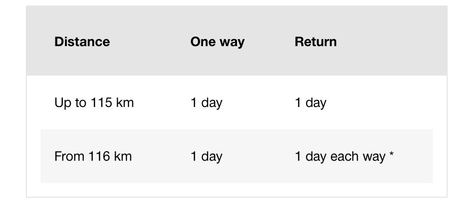The width and height of the screenshot is (474, 217).
Task: Click the word km in the first row
Action: [125, 102]
